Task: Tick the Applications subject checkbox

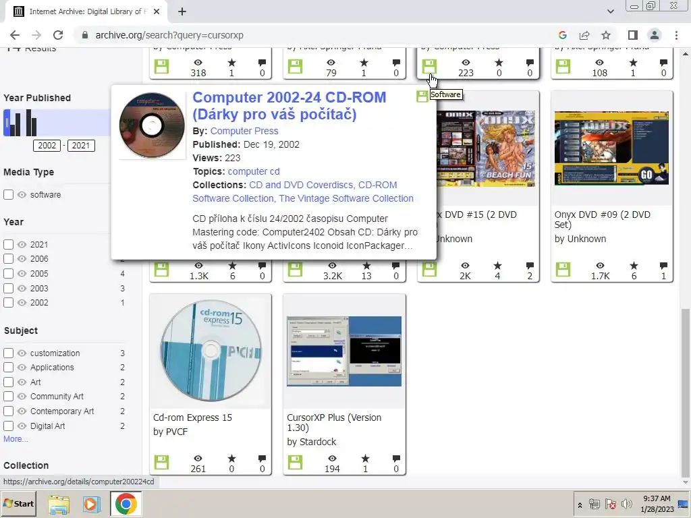Action: (x=8, y=368)
